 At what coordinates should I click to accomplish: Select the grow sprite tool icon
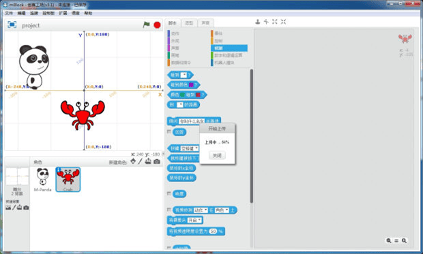click(x=275, y=22)
